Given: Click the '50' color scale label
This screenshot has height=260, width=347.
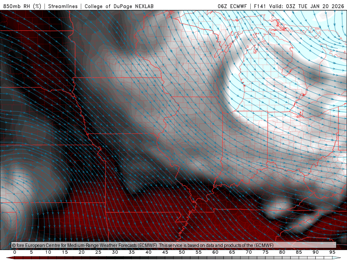Looking at the screenshot, I should click(182, 252).
